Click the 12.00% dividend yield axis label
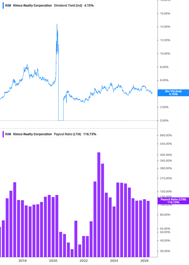The height and width of the screenshot is (265, 189). point(165,40)
